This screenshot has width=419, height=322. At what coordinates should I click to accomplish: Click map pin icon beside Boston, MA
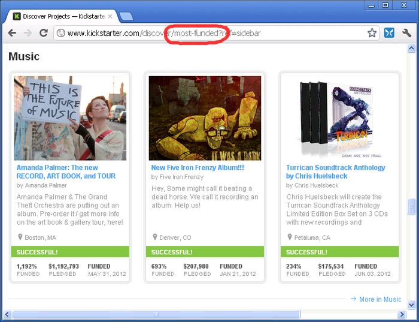coord(20,237)
